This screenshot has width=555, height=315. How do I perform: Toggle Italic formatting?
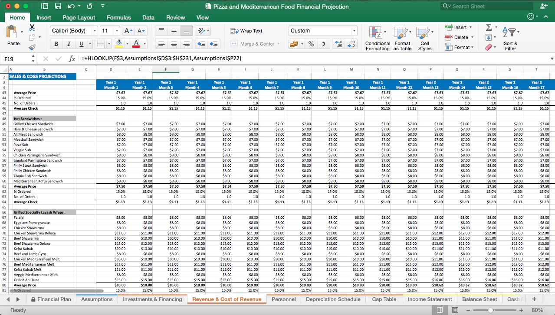[69, 44]
